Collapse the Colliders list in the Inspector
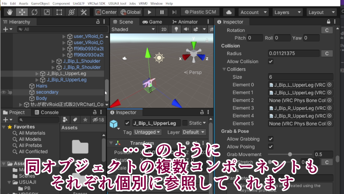The height and width of the screenshot is (194, 344). click(x=224, y=69)
